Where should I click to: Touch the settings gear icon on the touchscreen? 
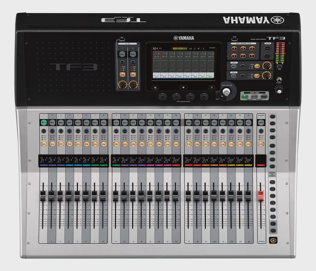(x=199, y=49)
